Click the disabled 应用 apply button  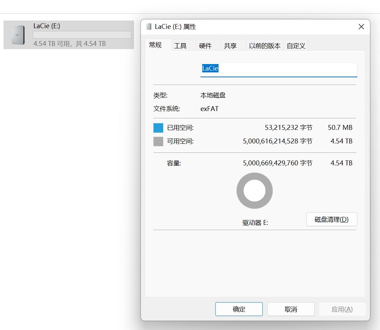coord(342,309)
